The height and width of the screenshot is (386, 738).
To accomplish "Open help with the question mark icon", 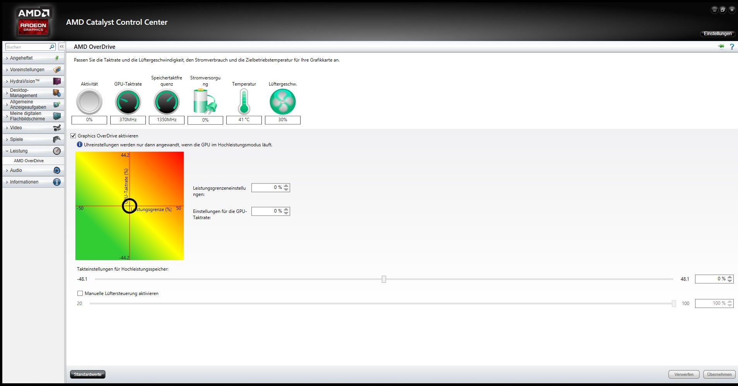I will [732, 46].
